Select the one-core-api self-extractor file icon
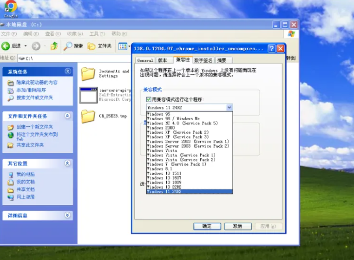The width and height of the screenshot is (354, 260). pos(88,95)
